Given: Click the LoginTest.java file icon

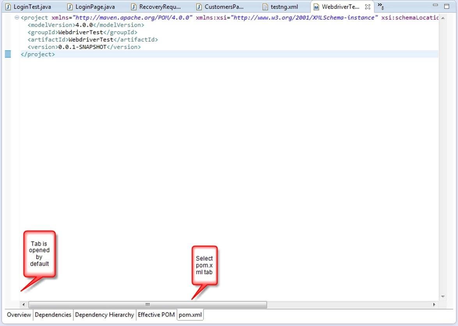Looking at the screenshot, I should [8, 7].
